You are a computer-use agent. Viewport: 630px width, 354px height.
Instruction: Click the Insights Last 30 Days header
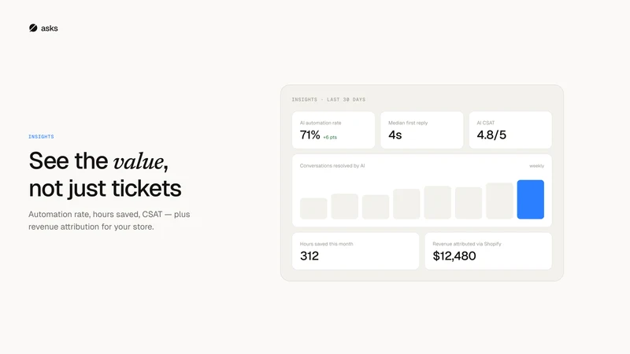click(328, 100)
